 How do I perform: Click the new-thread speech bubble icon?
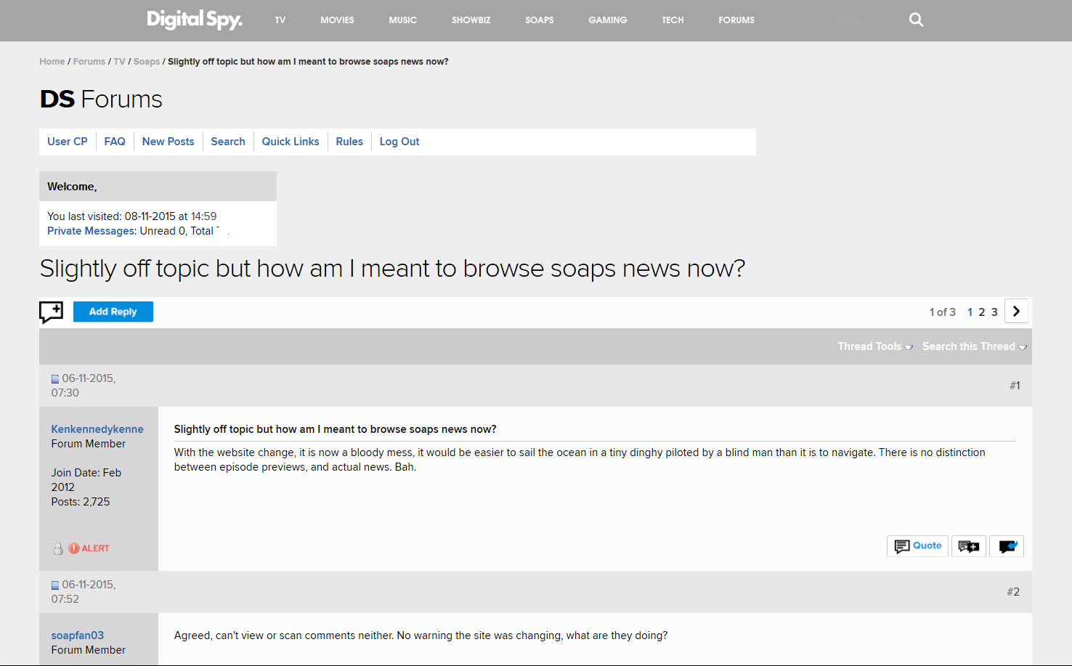coord(51,312)
